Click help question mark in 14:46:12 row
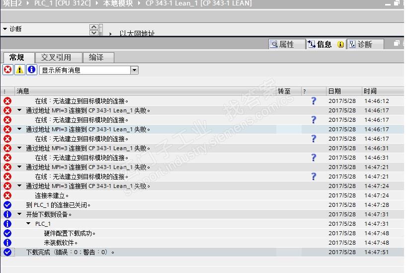 coord(314,101)
